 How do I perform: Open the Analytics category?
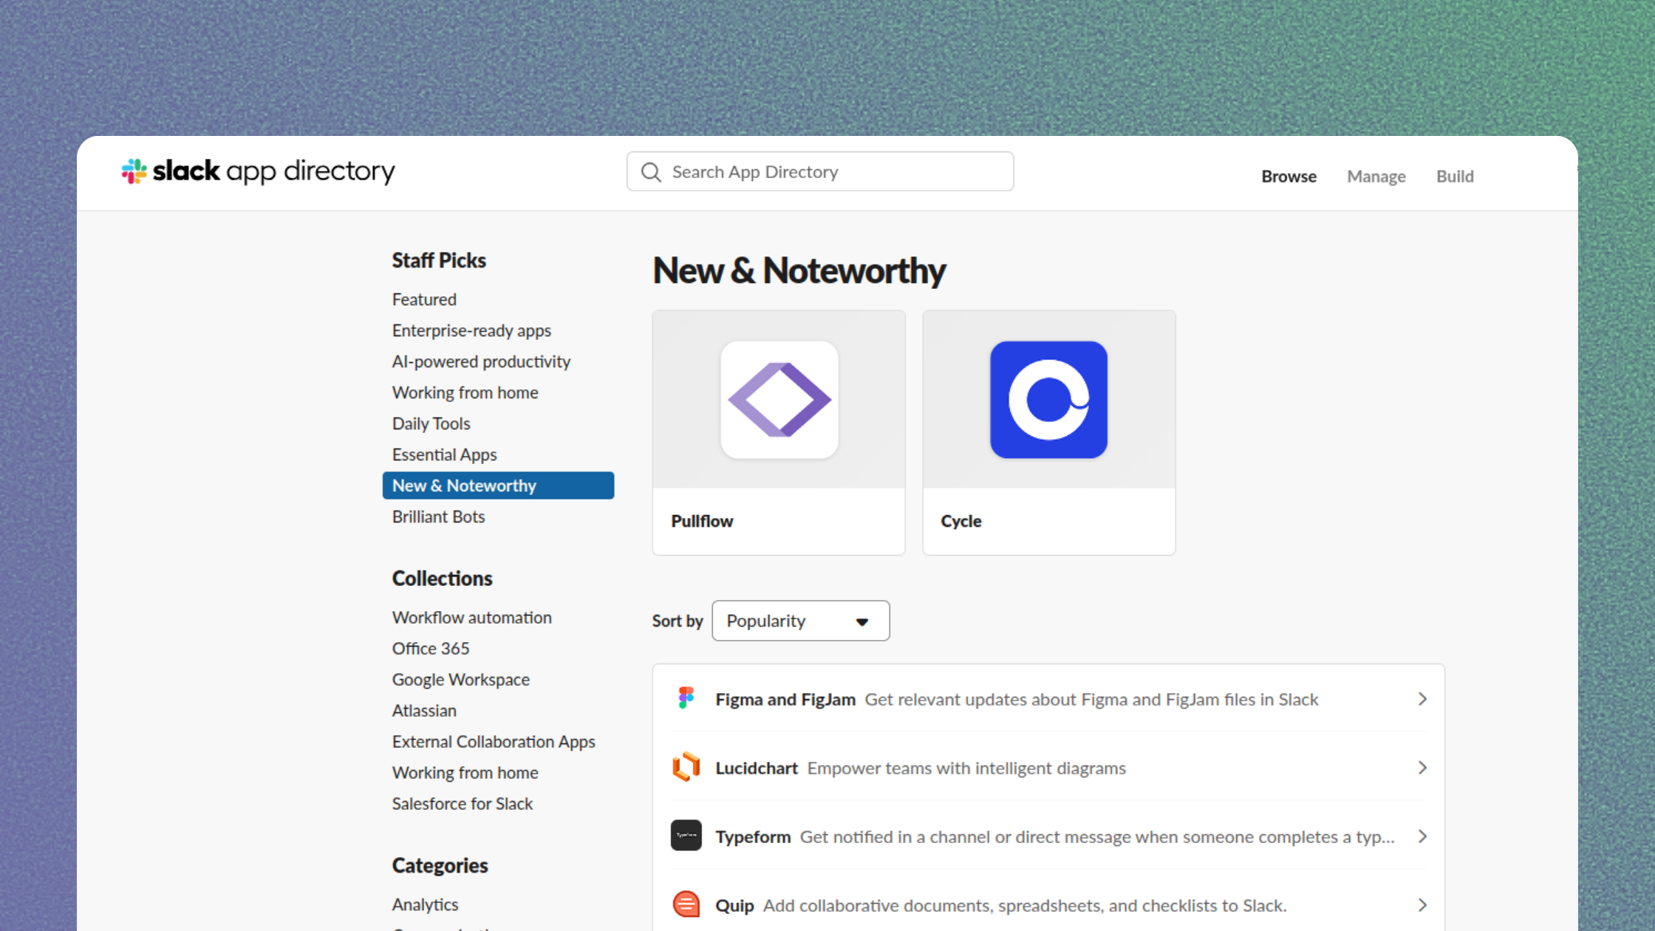click(425, 904)
